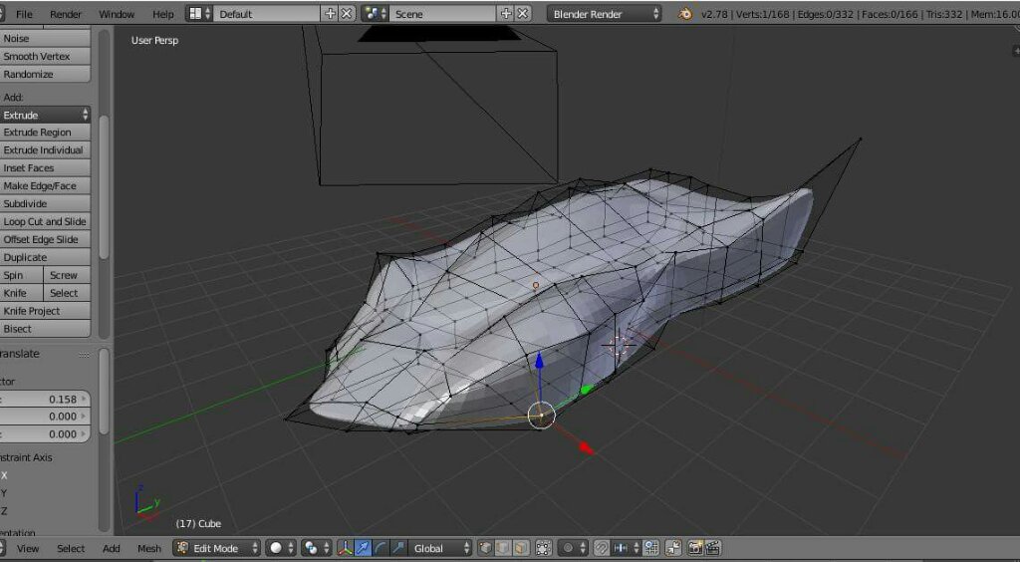
Task: Add a new screen layout next to Default
Action: point(330,14)
